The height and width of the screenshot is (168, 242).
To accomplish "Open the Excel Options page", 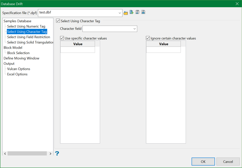I will pyautogui.click(x=17, y=74).
